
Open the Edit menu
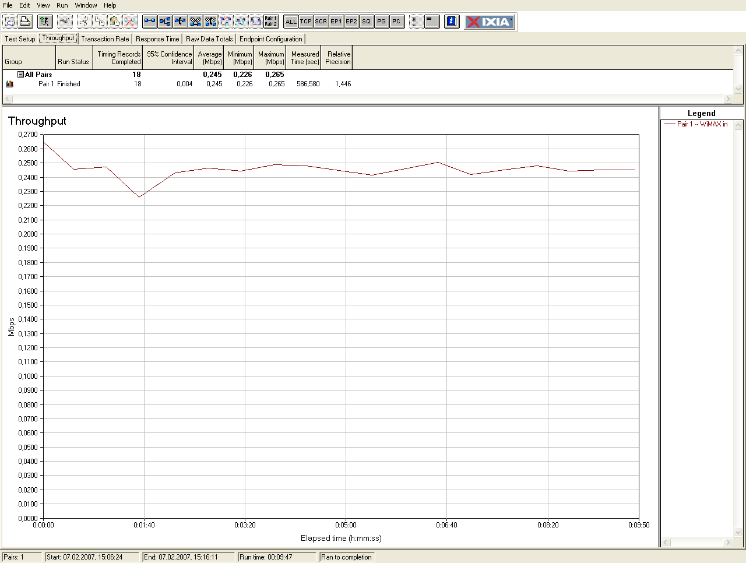point(24,5)
